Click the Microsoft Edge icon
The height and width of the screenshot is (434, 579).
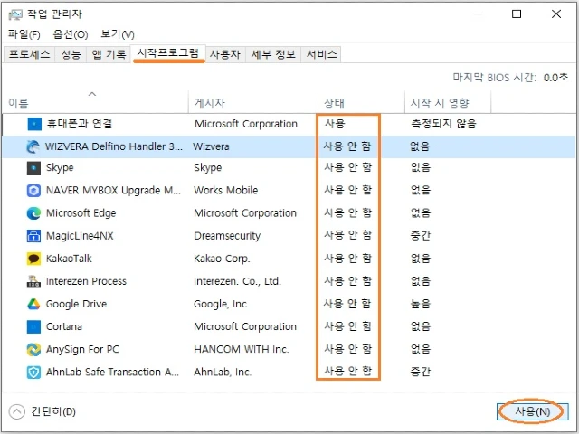33,213
